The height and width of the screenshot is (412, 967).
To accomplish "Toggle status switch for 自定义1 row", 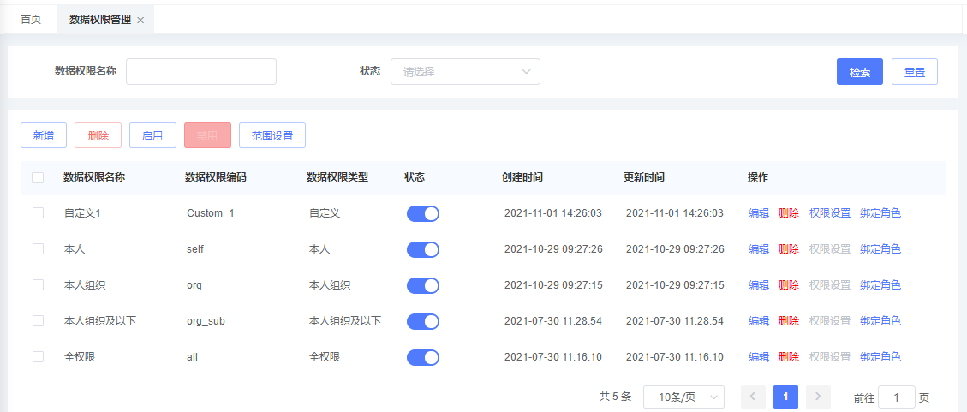I will click(x=422, y=213).
